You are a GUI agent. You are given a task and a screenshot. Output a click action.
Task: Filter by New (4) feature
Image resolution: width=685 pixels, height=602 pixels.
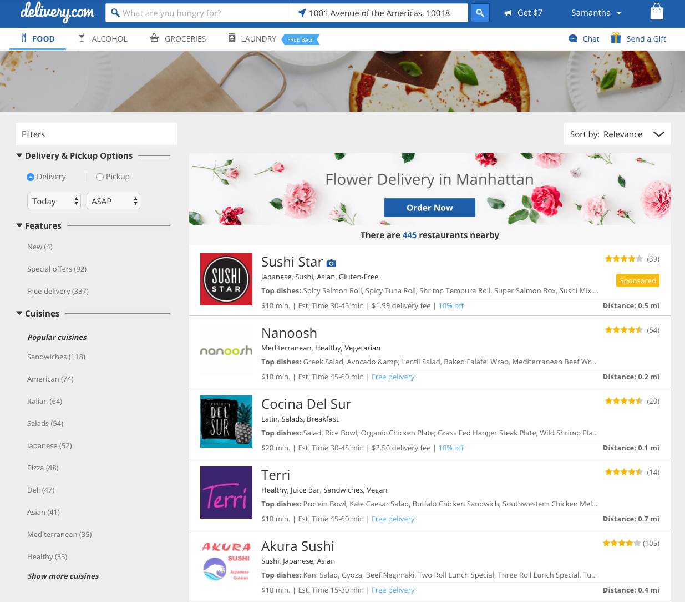pos(40,247)
